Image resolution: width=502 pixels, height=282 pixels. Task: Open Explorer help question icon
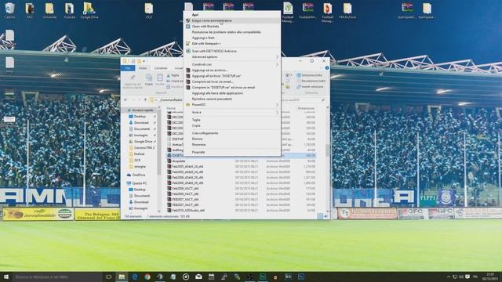click(x=326, y=68)
